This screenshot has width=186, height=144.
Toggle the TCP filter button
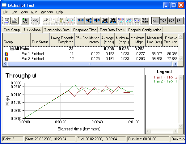pyautogui.click(x=163, y=21)
